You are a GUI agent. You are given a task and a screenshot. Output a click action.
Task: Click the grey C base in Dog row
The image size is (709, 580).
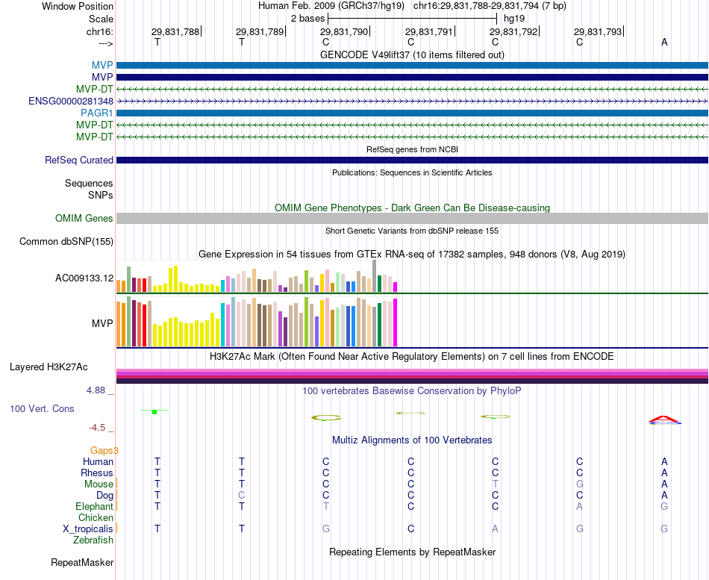(x=242, y=496)
